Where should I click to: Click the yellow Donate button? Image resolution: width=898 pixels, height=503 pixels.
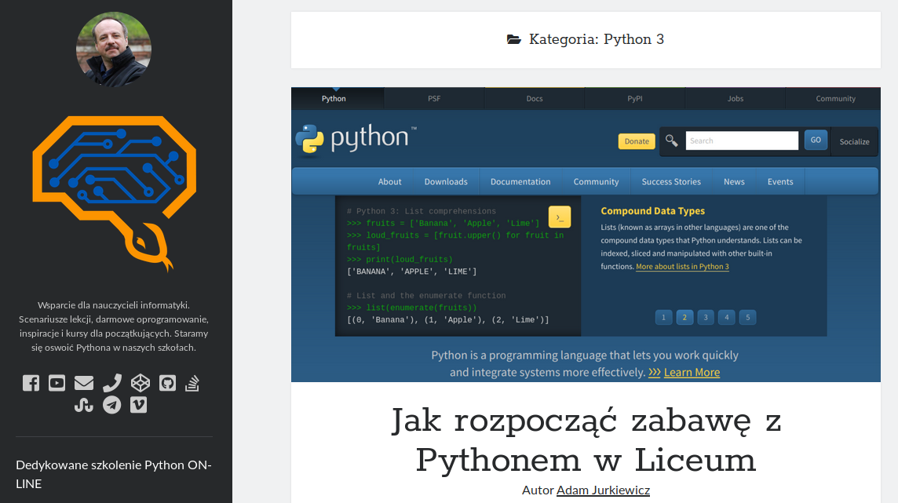pyautogui.click(x=637, y=141)
